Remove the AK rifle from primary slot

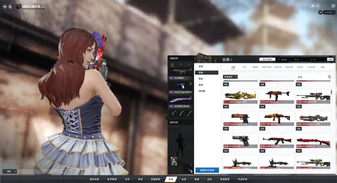(x=191, y=70)
